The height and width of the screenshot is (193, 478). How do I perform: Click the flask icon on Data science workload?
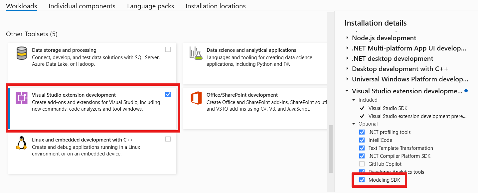[x=196, y=53]
